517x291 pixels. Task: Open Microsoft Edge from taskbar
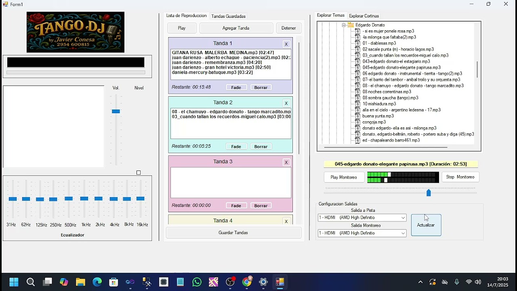pyautogui.click(x=97, y=282)
